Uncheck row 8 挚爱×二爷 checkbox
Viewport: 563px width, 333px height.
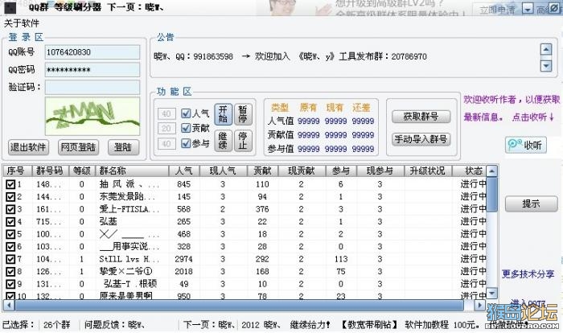tap(10, 272)
